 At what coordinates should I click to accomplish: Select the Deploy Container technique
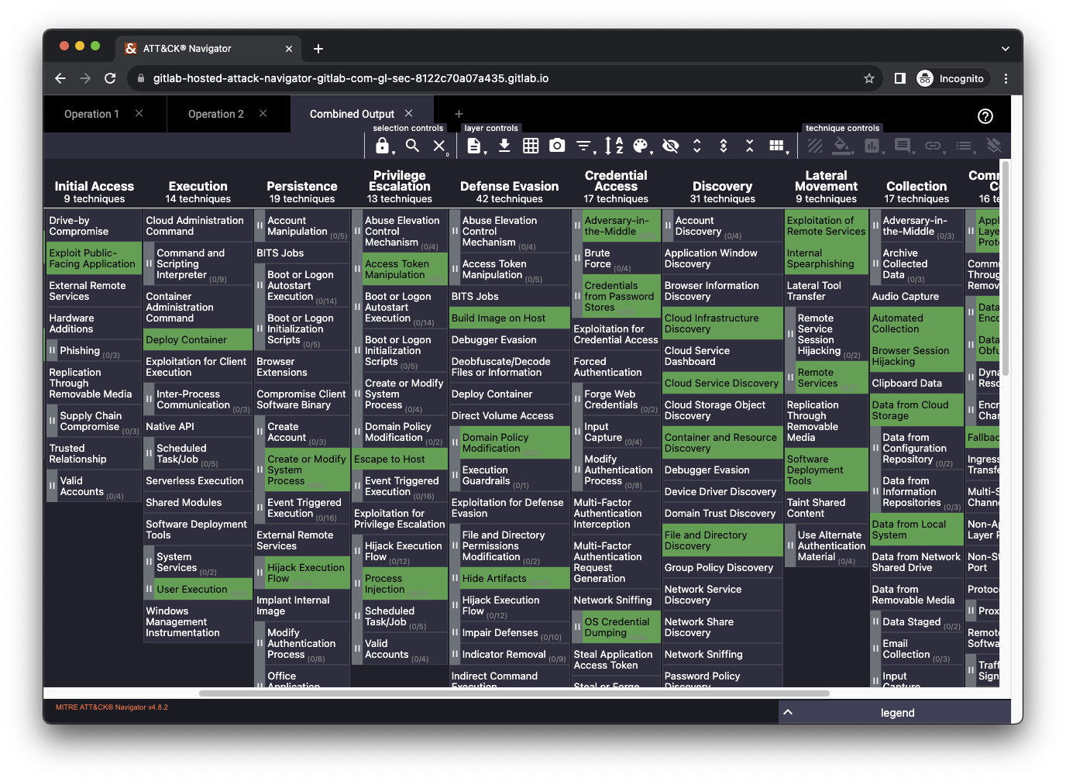(x=198, y=339)
